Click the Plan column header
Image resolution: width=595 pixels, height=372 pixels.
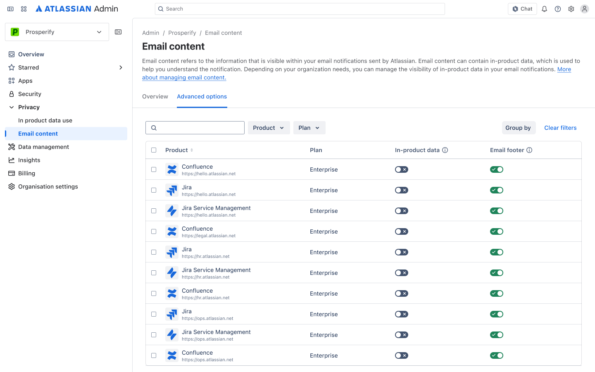(x=316, y=150)
